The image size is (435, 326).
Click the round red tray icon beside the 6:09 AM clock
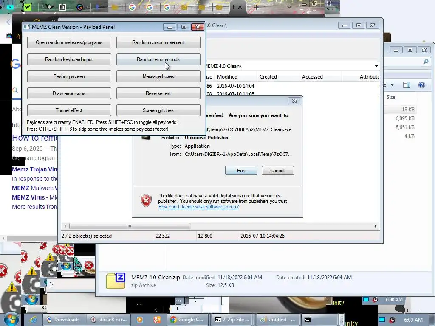(393, 320)
